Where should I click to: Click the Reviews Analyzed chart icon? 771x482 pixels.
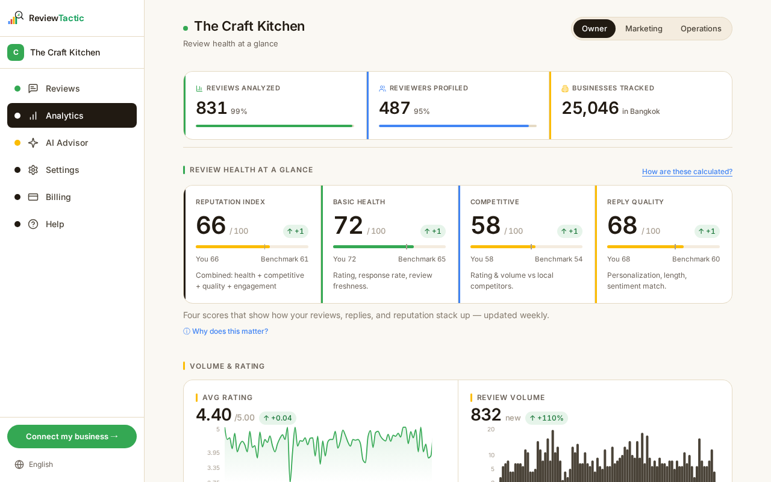(199, 88)
